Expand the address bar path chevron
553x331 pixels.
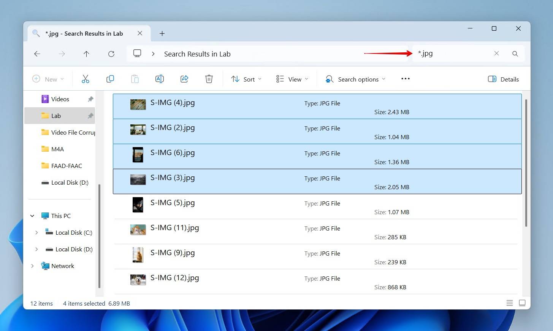[153, 54]
